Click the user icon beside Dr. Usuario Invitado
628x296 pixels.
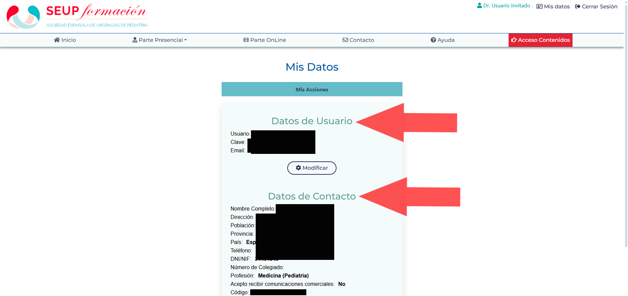click(x=479, y=6)
